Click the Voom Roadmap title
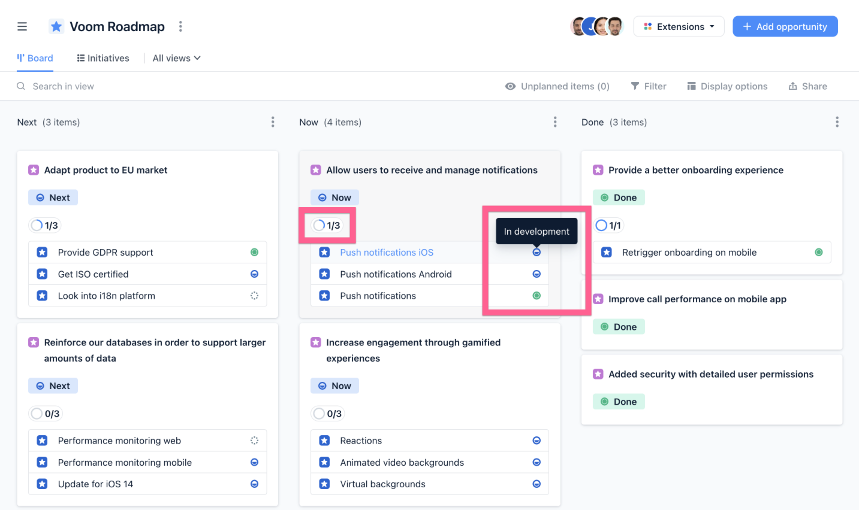The width and height of the screenshot is (859, 510). point(117,26)
